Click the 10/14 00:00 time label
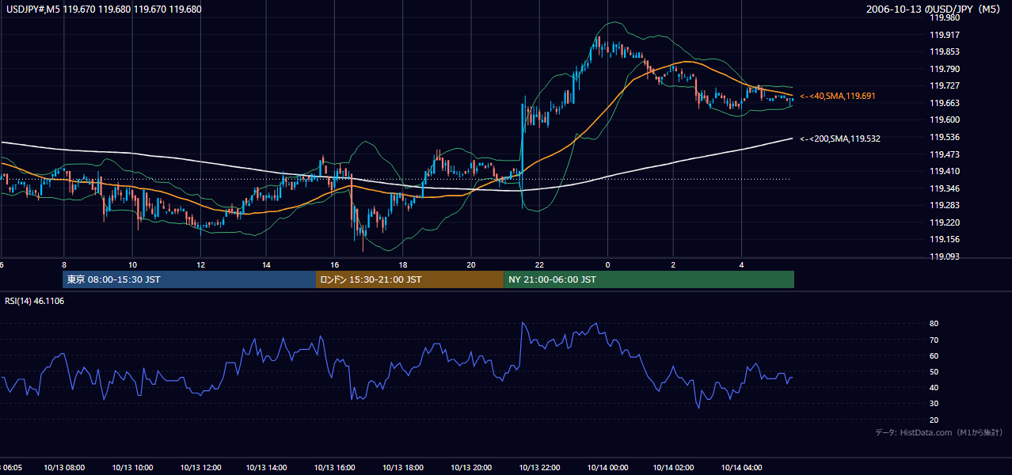Screen dimensions: 1012x475 607,467
